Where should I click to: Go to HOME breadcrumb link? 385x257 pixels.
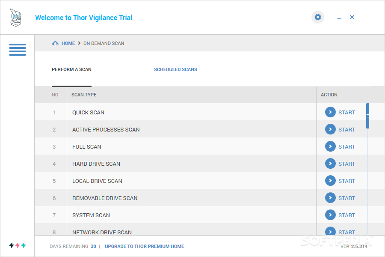(68, 43)
